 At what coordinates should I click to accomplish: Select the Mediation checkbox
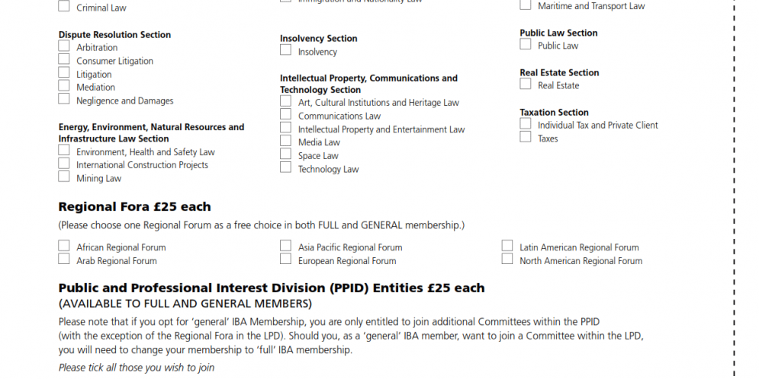pyautogui.click(x=64, y=87)
